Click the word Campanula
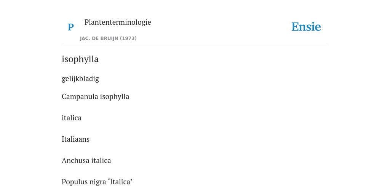Viewport: 390px width, 195px height. tap(80, 96)
